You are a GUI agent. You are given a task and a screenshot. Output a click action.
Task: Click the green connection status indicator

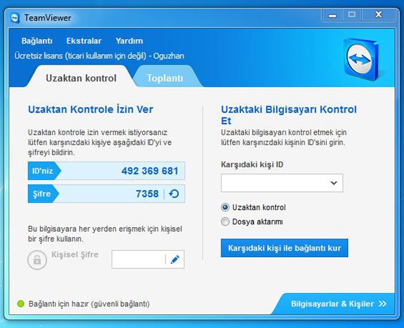point(21,304)
